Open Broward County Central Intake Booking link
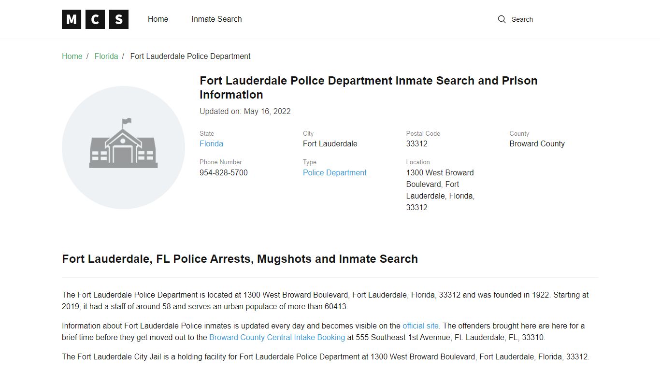The image size is (660, 371). pyautogui.click(x=277, y=337)
